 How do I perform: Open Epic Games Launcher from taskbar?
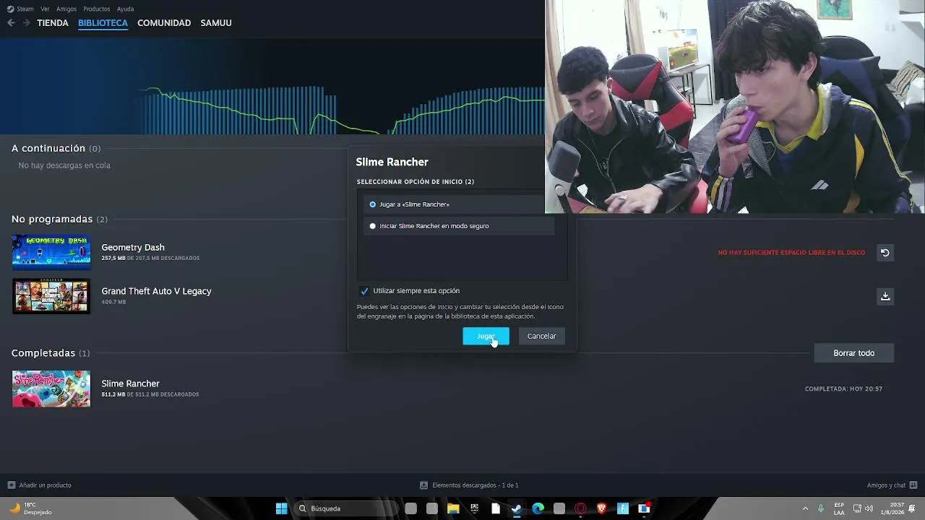[x=474, y=508]
